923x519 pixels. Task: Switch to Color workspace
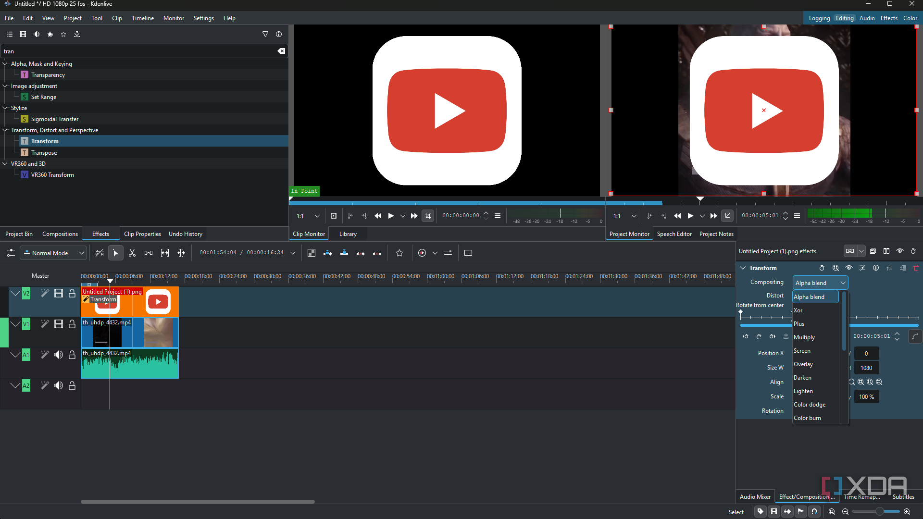tap(910, 18)
